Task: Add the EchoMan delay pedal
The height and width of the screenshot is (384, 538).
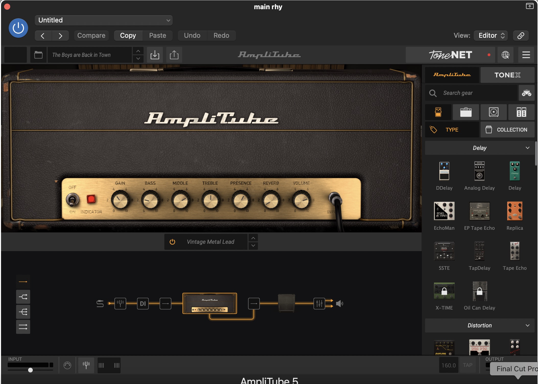Action: click(444, 211)
